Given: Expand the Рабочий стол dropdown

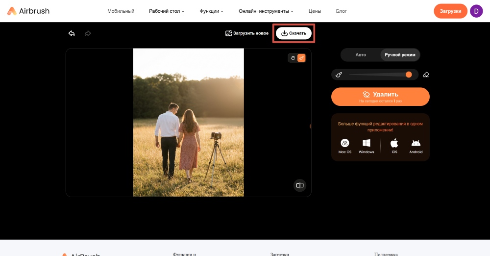Looking at the screenshot, I should coord(167,11).
